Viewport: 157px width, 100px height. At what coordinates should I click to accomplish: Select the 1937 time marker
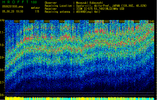click(x=107, y=22)
